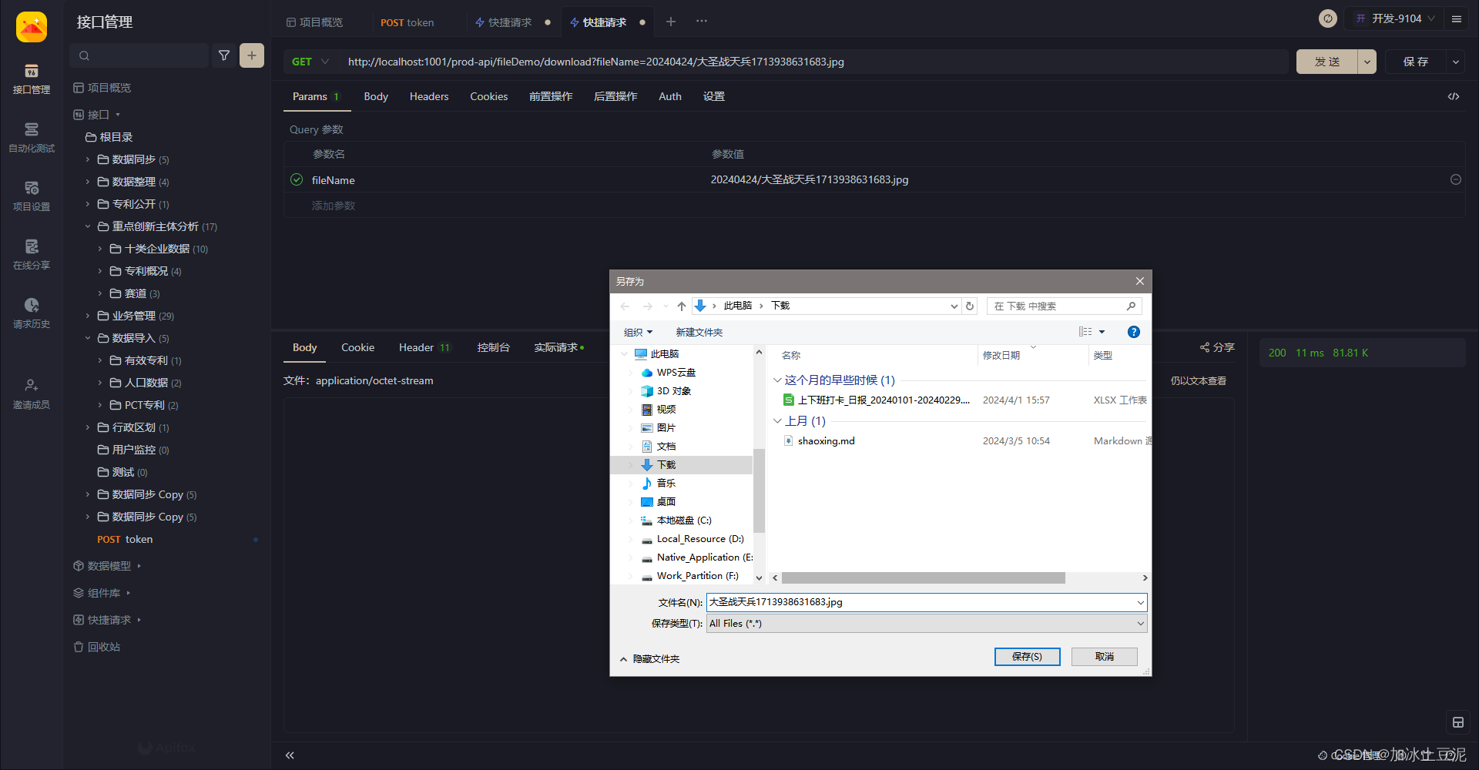Click the plus button beside the search box

point(252,55)
